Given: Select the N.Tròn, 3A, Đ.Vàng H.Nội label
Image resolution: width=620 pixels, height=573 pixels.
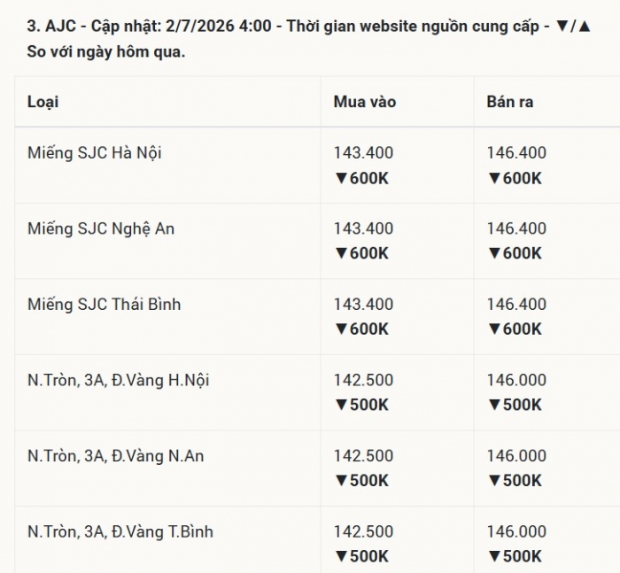Looking at the screenshot, I should tap(118, 381).
